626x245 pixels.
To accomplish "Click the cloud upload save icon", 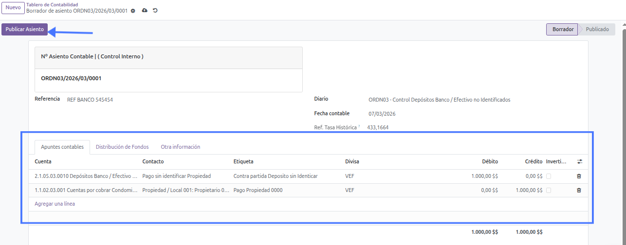I will click(145, 11).
